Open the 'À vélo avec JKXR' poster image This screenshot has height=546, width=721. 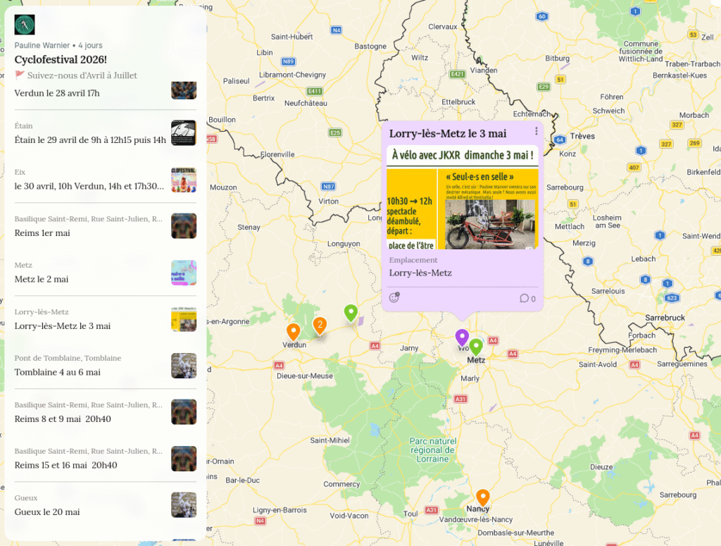coord(462,197)
